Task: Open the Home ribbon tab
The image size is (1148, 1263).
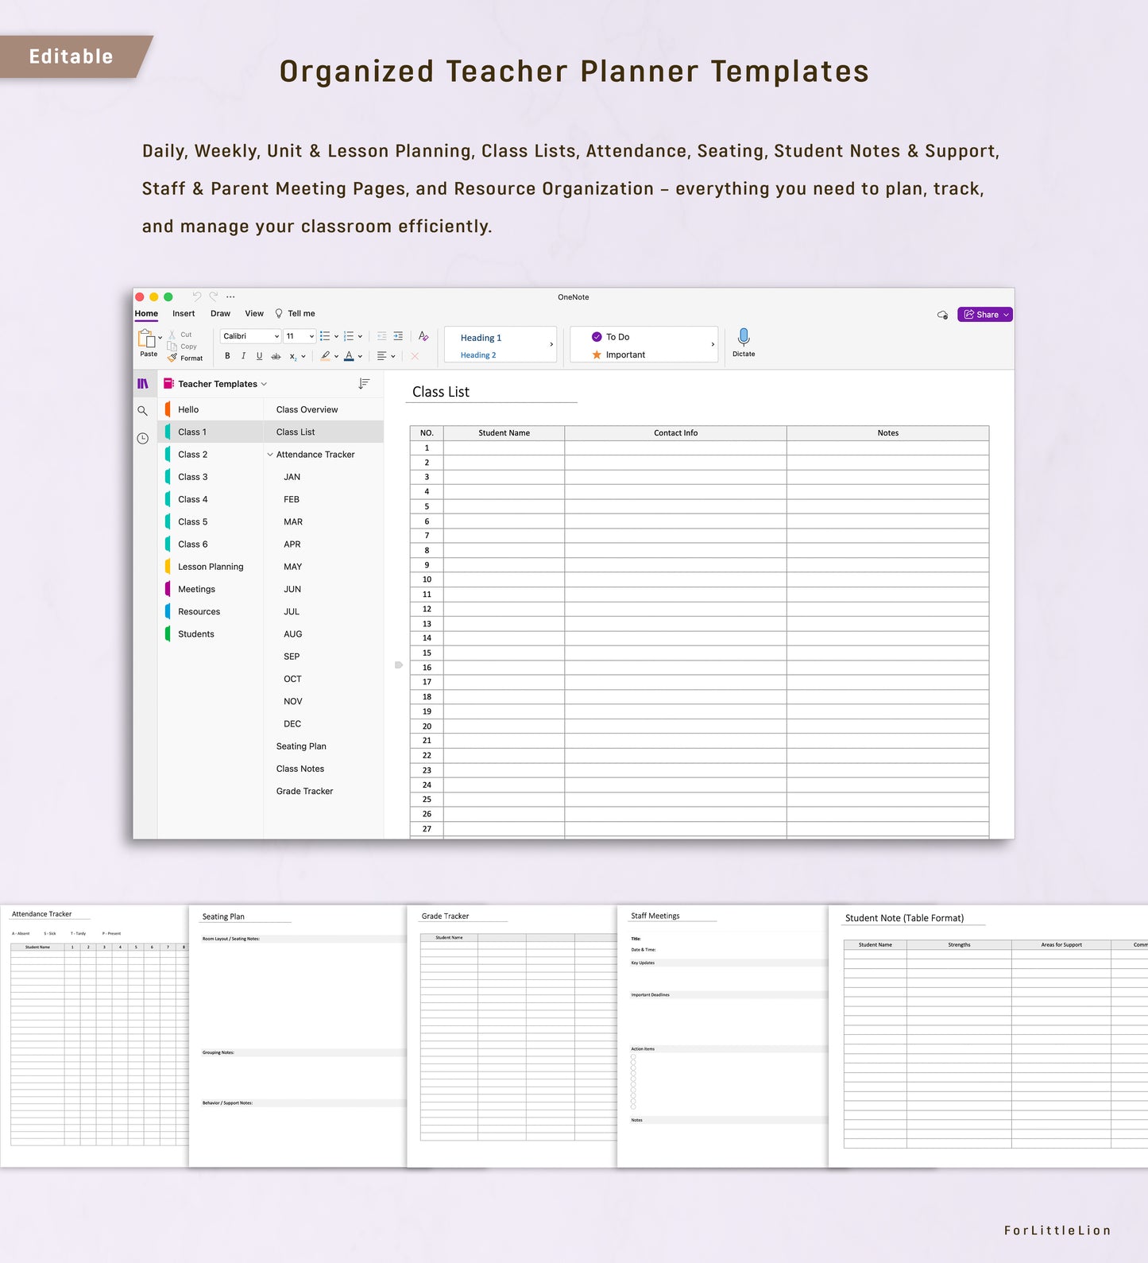Action: click(x=146, y=313)
